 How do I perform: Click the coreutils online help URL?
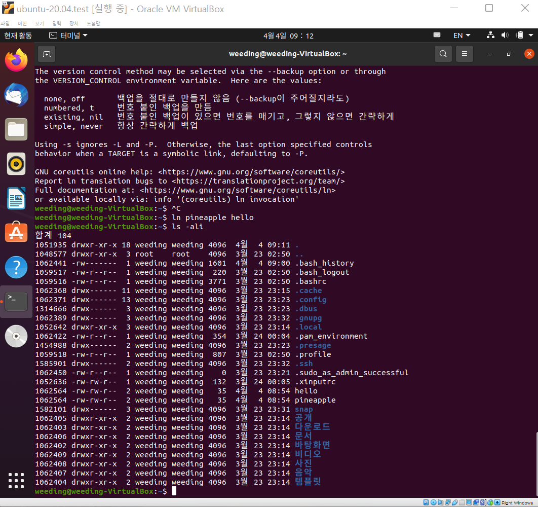(251, 172)
